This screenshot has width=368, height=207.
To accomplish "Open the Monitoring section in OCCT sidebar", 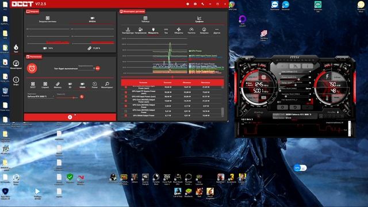I will tap(16, 65).
